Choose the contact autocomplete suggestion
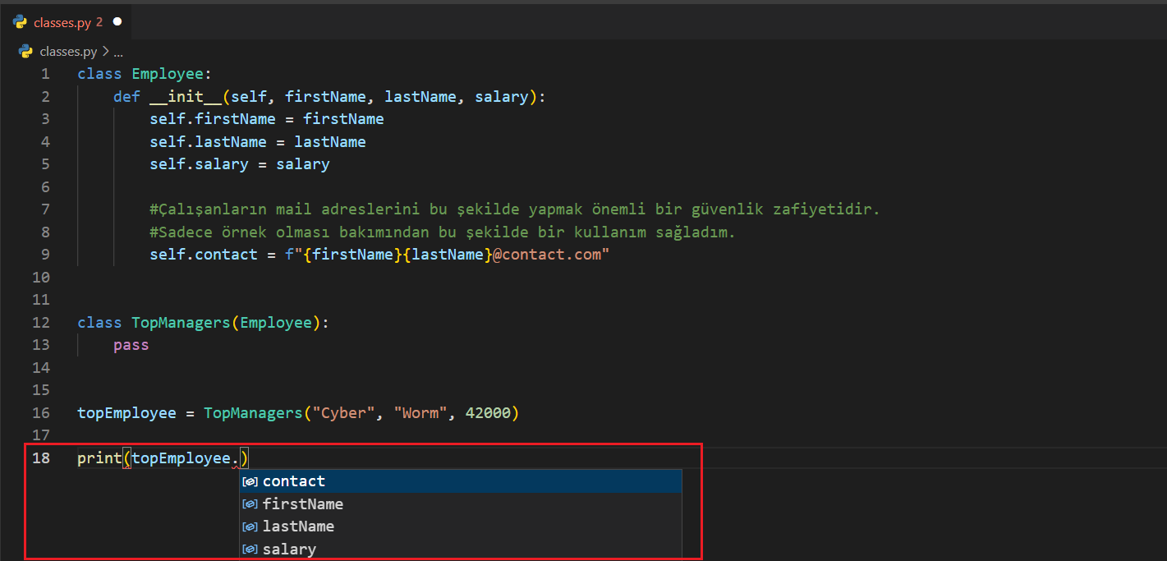This screenshot has height=561, width=1167. click(293, 481)
